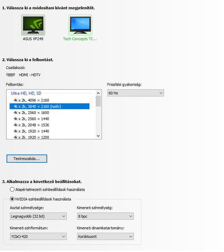The image size is (224, 252).
Task: Select the 2048 × 1536 resolution
Action: [49, 125]
